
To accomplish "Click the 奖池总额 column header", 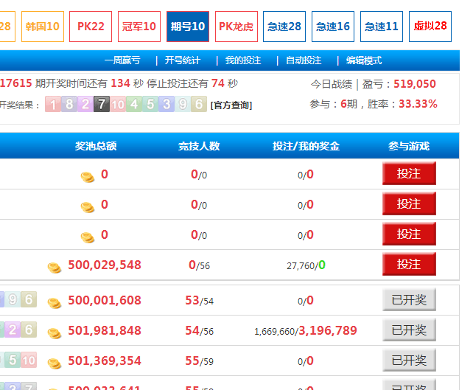I will click(x=96, y=146).
